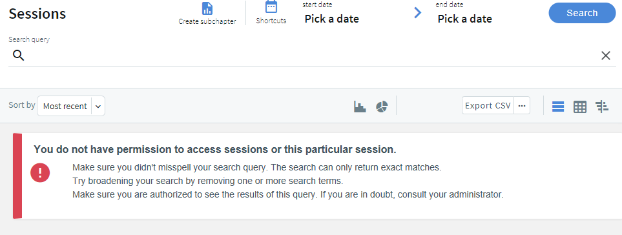Pick an end date
Image resolution: width=622 pixels, height=235 pixels.
[x=464, y=19]
